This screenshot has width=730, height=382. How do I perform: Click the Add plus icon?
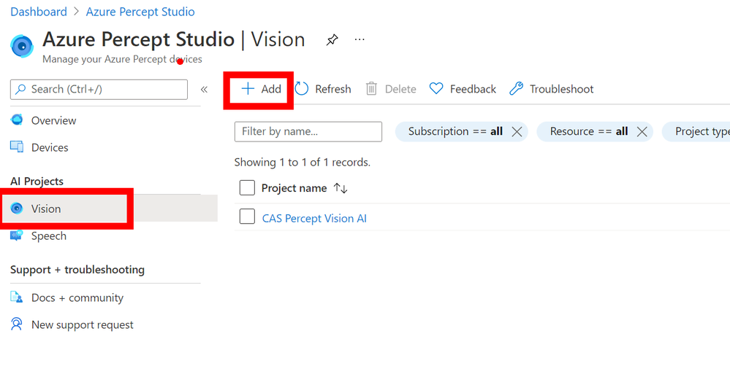[248, 89]
